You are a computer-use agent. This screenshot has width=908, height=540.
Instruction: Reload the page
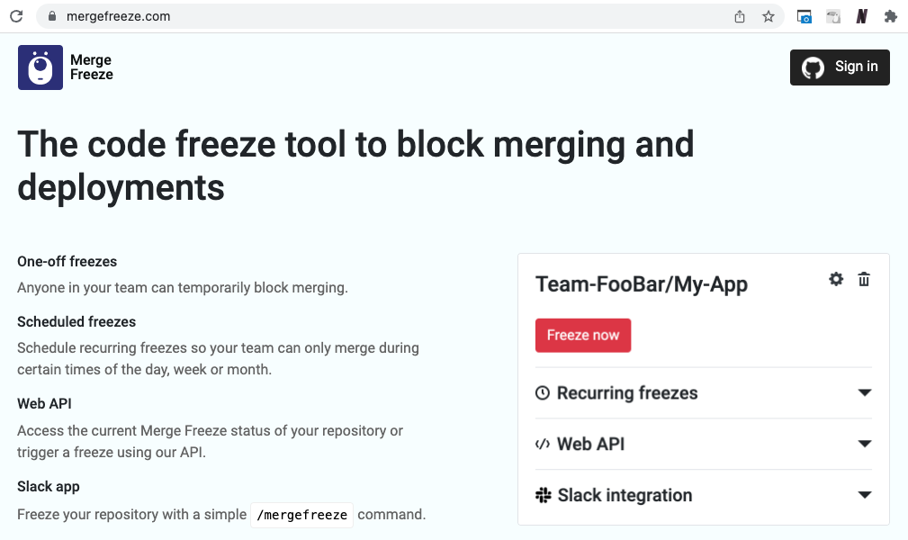(x=16, y=16)
